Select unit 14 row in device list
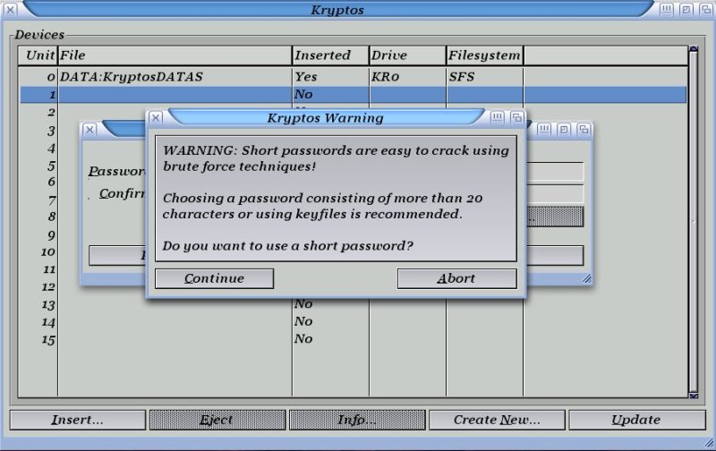 tap(353, 322)
